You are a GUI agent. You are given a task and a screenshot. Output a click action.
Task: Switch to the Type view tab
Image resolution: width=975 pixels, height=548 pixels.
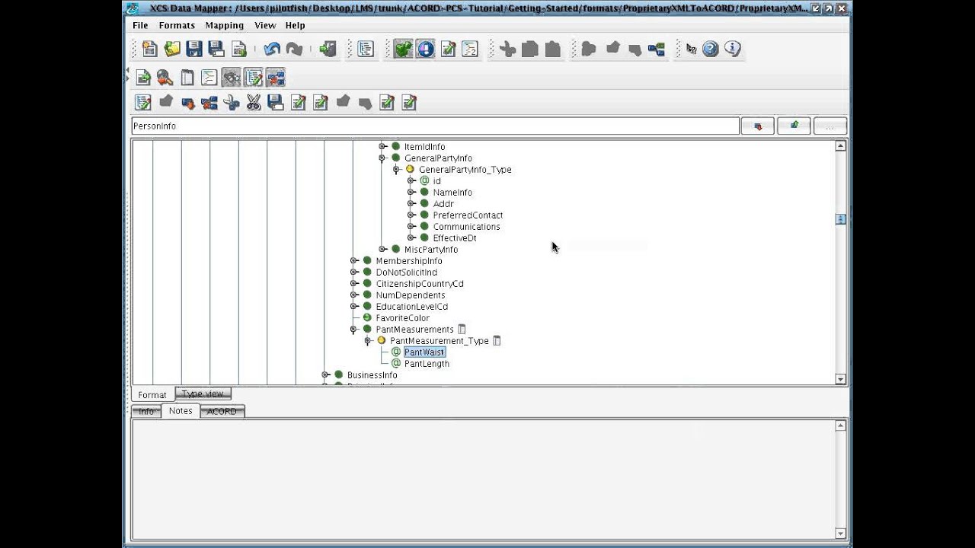click(x=203, y=393)
